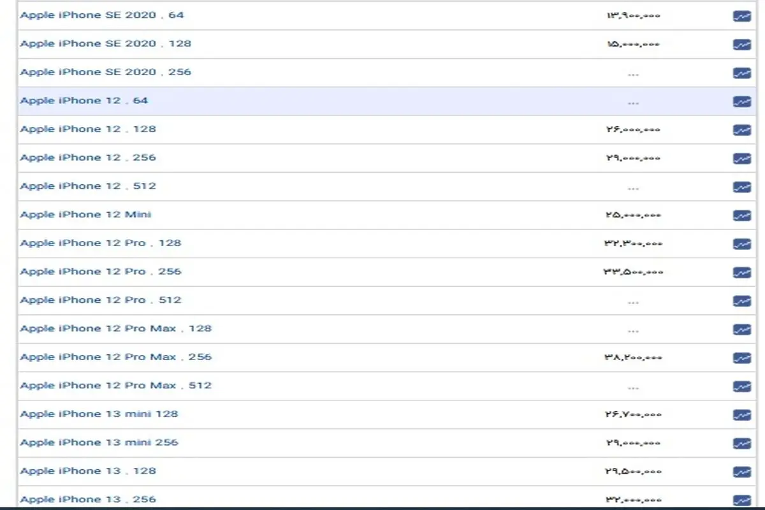This screenshot has width=765, height=510.
Task: Open price chart for iPhone 12 Pro 128
Action: 741,244
